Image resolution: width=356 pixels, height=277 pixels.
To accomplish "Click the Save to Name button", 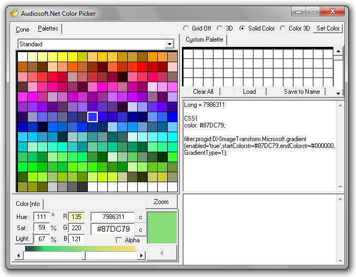I will 302,92.
